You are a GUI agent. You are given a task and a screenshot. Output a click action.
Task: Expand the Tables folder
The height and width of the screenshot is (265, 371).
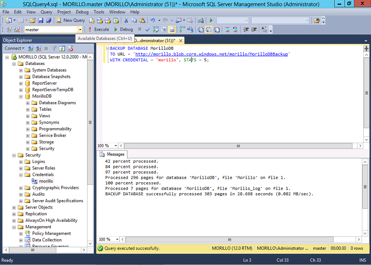pos(28,110)
